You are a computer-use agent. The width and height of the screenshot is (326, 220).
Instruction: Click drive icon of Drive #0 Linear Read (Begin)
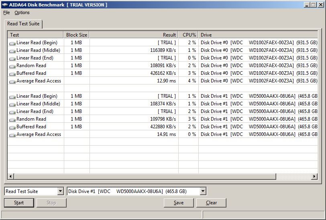tap(12, 43)
